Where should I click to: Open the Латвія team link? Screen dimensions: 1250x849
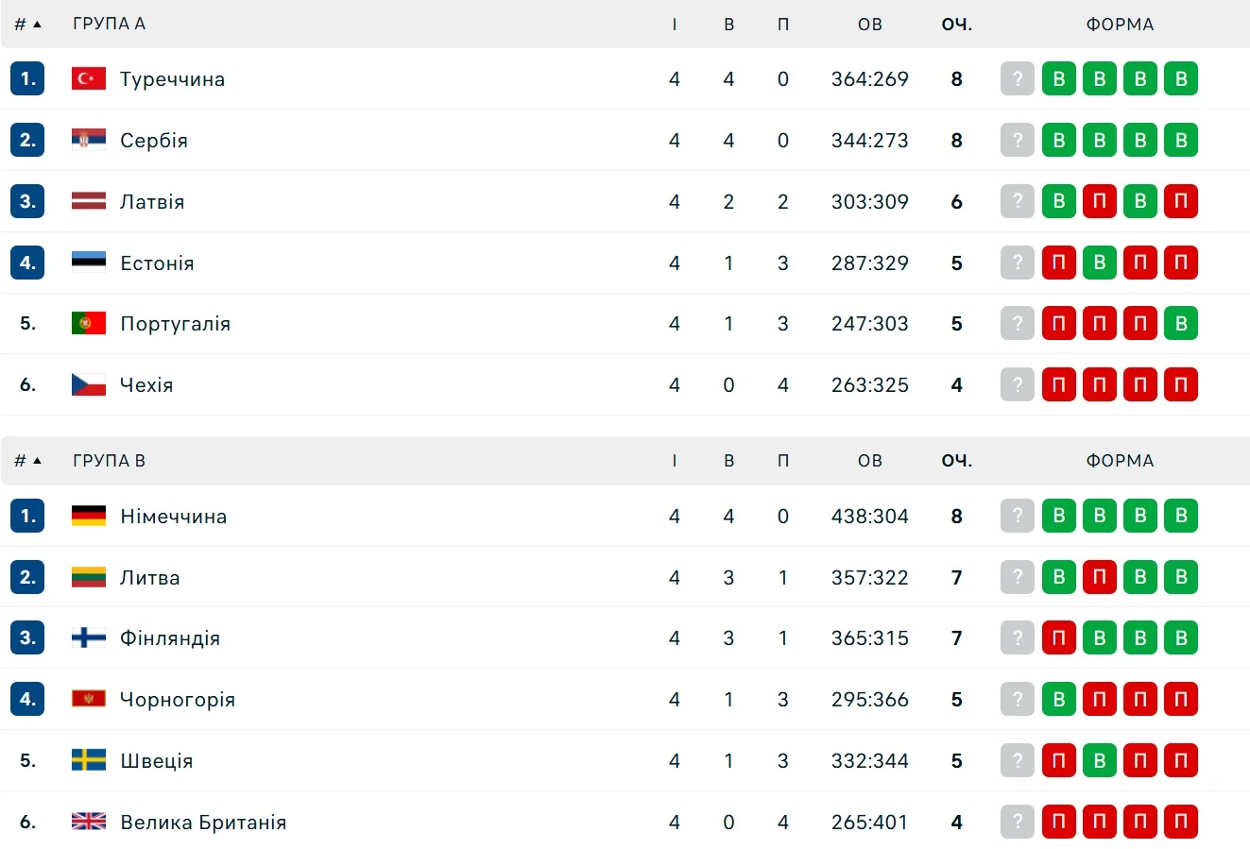pos(152,202)
